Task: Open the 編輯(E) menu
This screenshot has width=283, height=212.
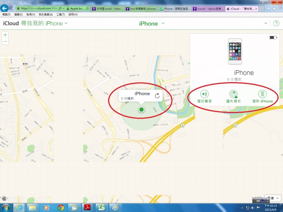Action: (18, 15)
